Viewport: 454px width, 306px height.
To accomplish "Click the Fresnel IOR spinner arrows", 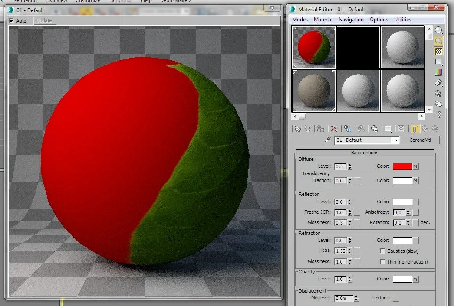I will click(x=350, y=212).
